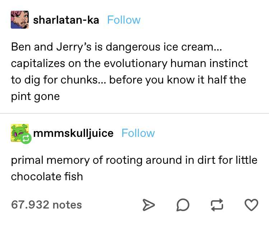The image size is (269, 225).
Task: Visit the sharlatan-ka username link
Action: coord(66,20)
